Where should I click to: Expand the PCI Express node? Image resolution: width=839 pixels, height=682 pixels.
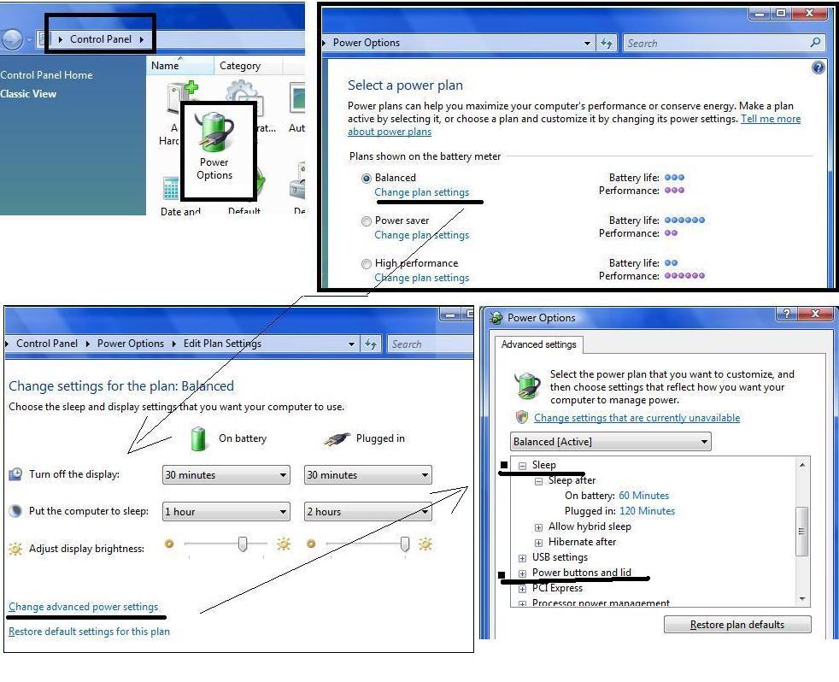[522, 589]
